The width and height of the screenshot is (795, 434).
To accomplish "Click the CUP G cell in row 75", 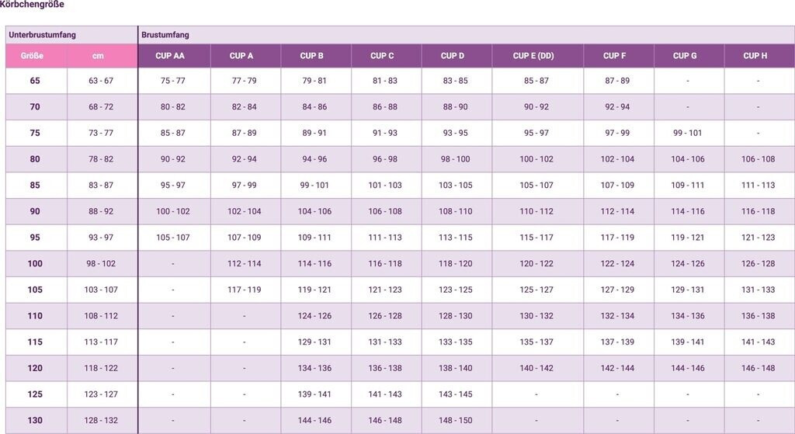I will [688, 133].
